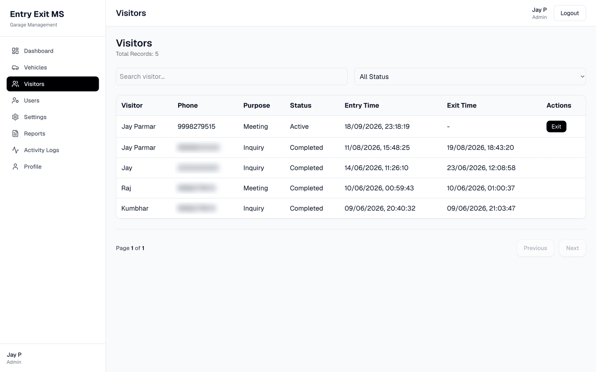
Task: Click the Dashboard grid icon
Action: 15,51
